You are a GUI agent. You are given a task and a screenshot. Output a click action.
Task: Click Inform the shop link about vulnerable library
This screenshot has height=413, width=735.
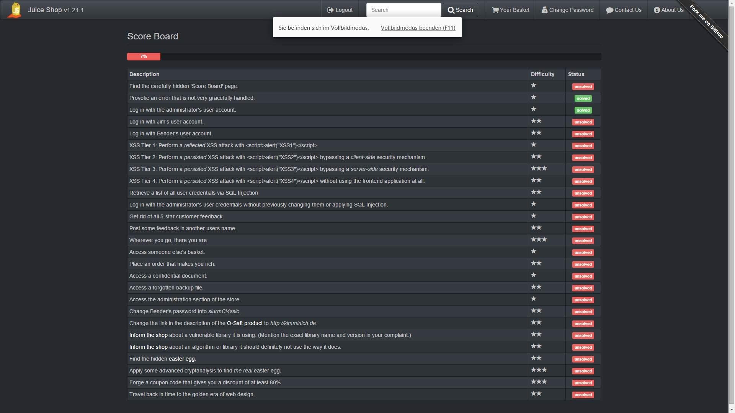[x=148, y=335]
